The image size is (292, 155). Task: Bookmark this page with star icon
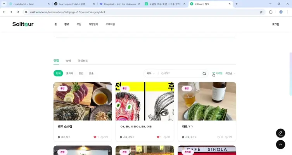[261, 12]
